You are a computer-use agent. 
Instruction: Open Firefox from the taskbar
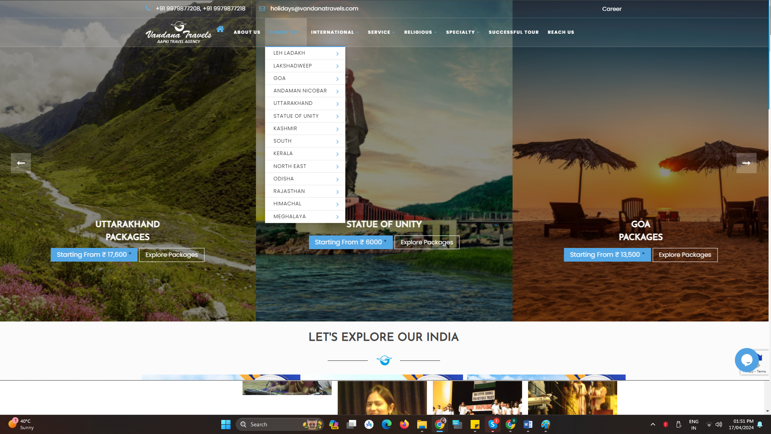click(404, 424)
